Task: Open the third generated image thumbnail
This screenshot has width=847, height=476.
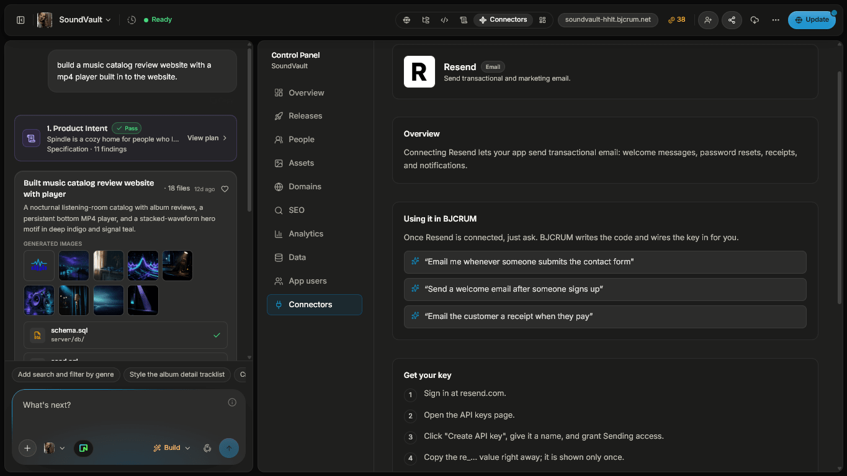Action: [x=109, y=266]
